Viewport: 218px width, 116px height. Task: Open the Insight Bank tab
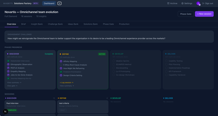pyautogui.click(x=37, y=24)
